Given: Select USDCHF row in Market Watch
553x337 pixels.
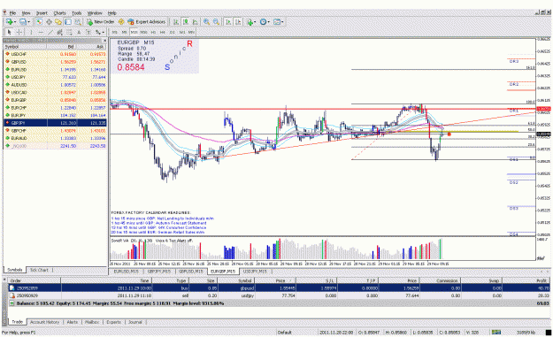Looking at the screenshot, I should point(55,54).
